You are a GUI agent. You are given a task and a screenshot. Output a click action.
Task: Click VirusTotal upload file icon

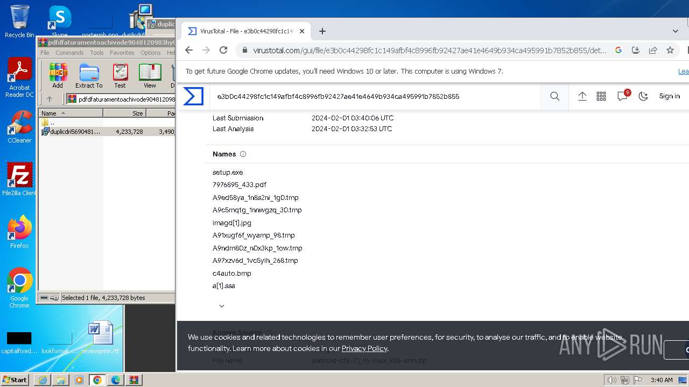click(x=582, y=96)
